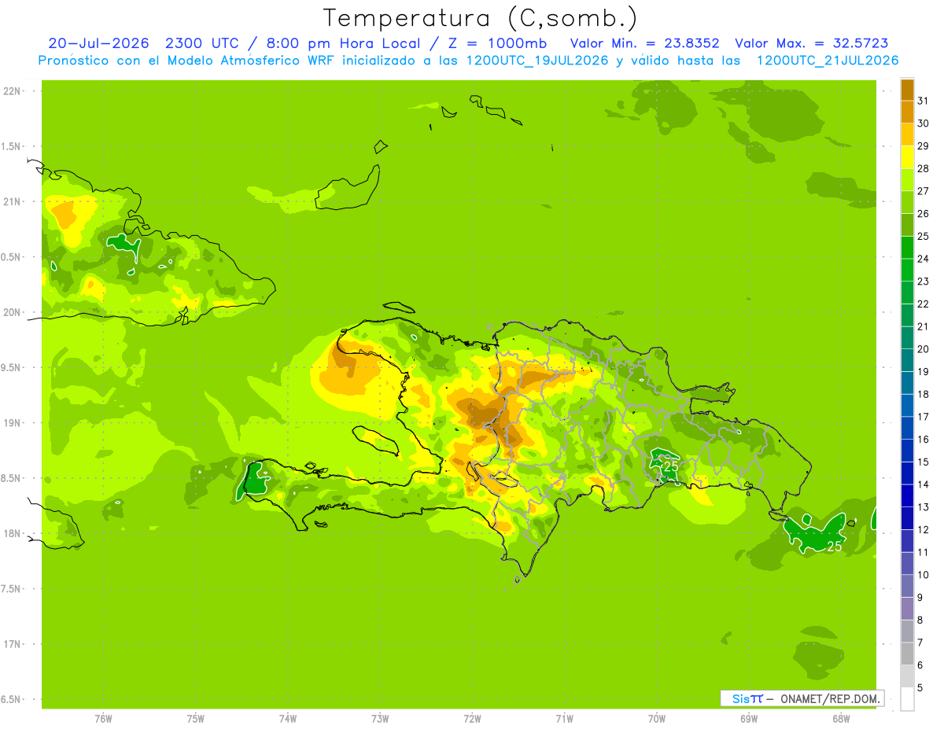Click the 'Valor Max. = 32.5723' readout
The image size is (944, 729).
812,43
